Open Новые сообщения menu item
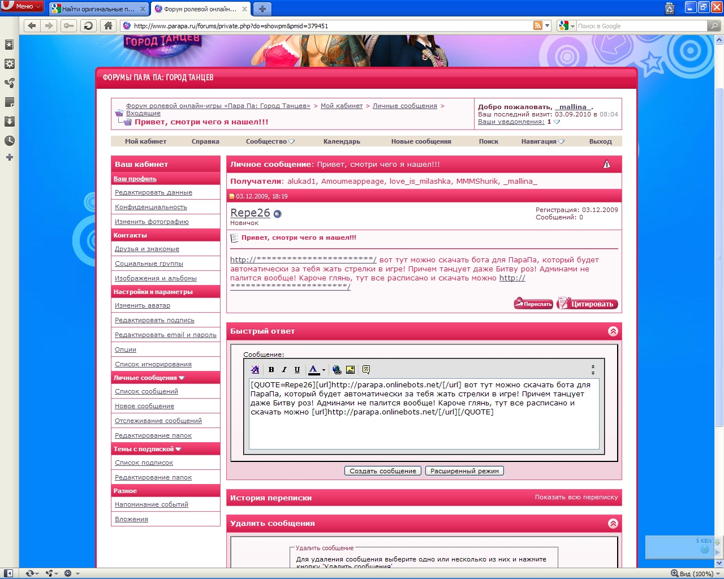724x579 pixels. (421, 141)
